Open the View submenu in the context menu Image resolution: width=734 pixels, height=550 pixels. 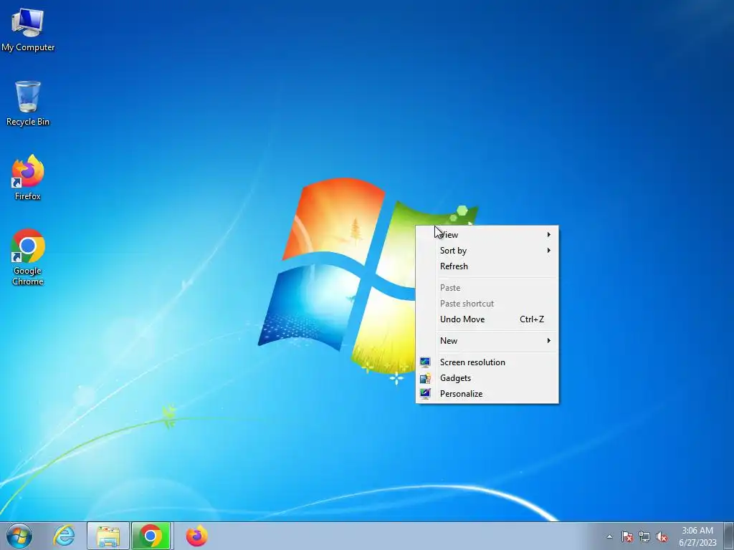coord(487,235)
